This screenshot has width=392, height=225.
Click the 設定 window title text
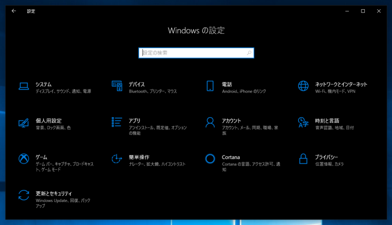pyautogui.click(x=31, y=11)
